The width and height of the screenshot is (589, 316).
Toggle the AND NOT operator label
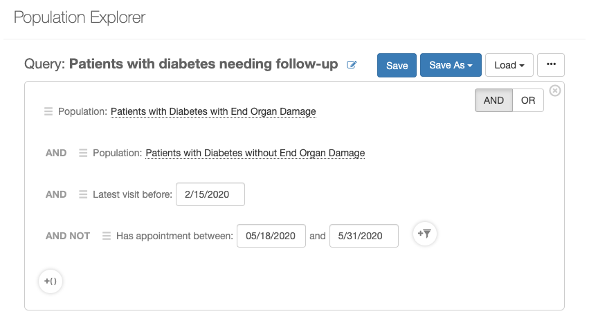click(x=68, y=236)
